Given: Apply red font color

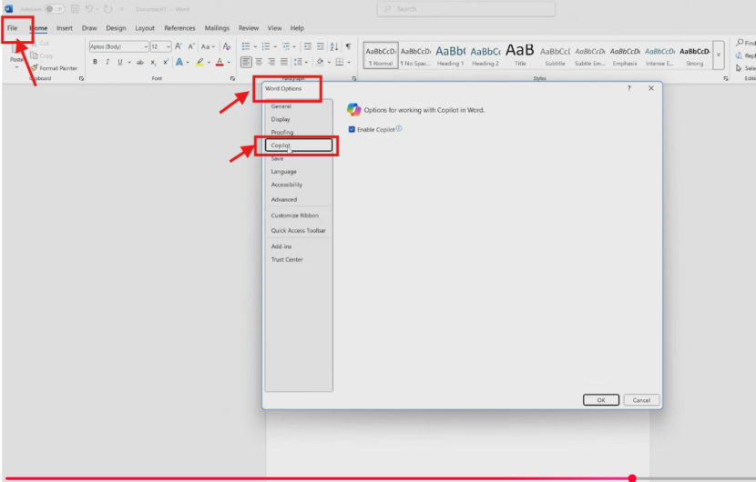Looking at the screenshot, I should click(x=220, y=62).
